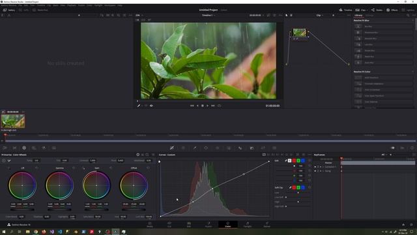
Task: Open the Qualifier eyedropper palette
Action: click(195, 148)
